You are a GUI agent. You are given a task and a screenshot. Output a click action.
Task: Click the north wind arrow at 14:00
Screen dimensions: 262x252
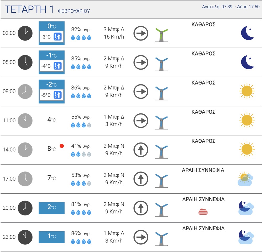pyautogui.click(x=141, y=150)
